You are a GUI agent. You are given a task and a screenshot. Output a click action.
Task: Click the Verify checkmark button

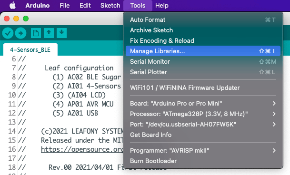8,33
